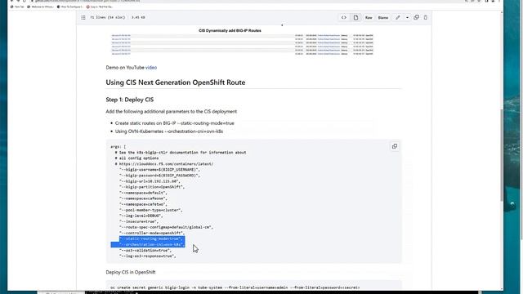The height and width of the screenshot is (294, 523).
Task: Click the '--log-level=DEBUG' code line
Action: pyautogui.click(x=141, y=216)
